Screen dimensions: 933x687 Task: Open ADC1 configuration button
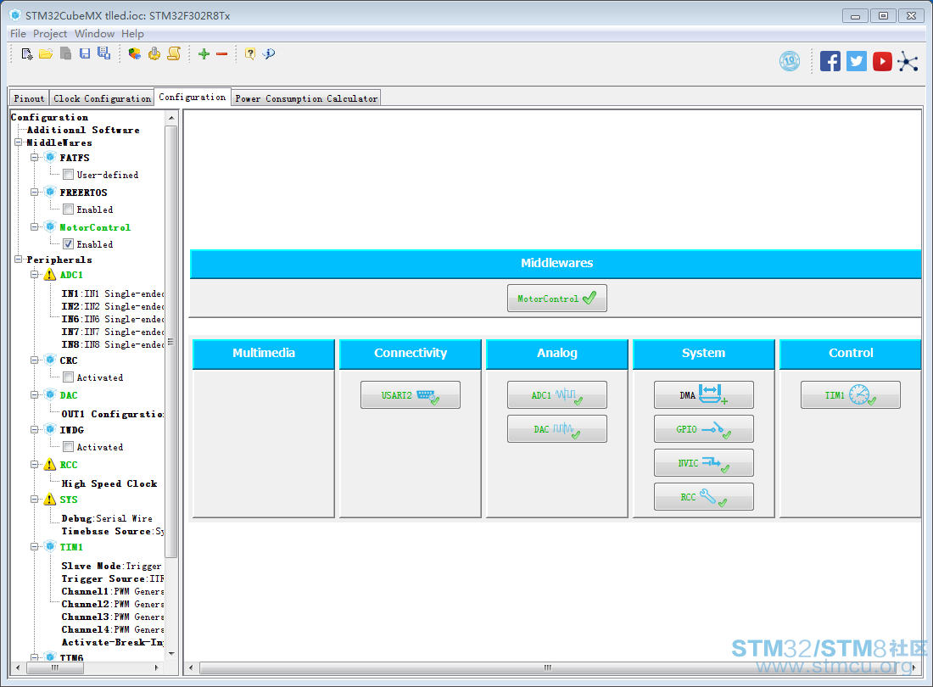click(x=557, y=395)
